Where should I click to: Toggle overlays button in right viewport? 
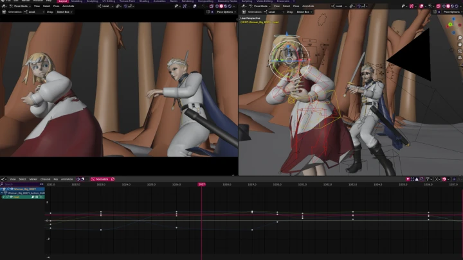[421, 6]
